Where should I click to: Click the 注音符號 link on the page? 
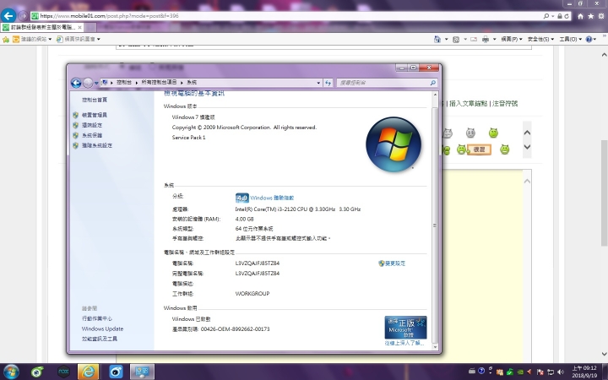click(504, 104)
